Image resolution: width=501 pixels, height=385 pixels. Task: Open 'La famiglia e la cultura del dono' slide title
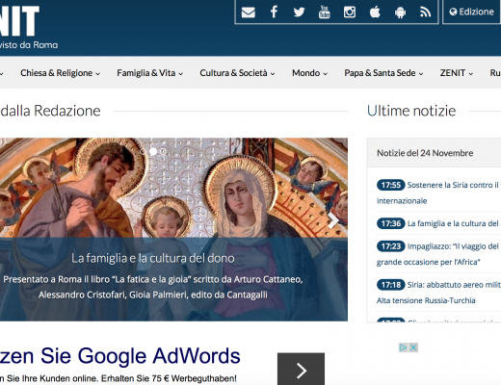153,258
